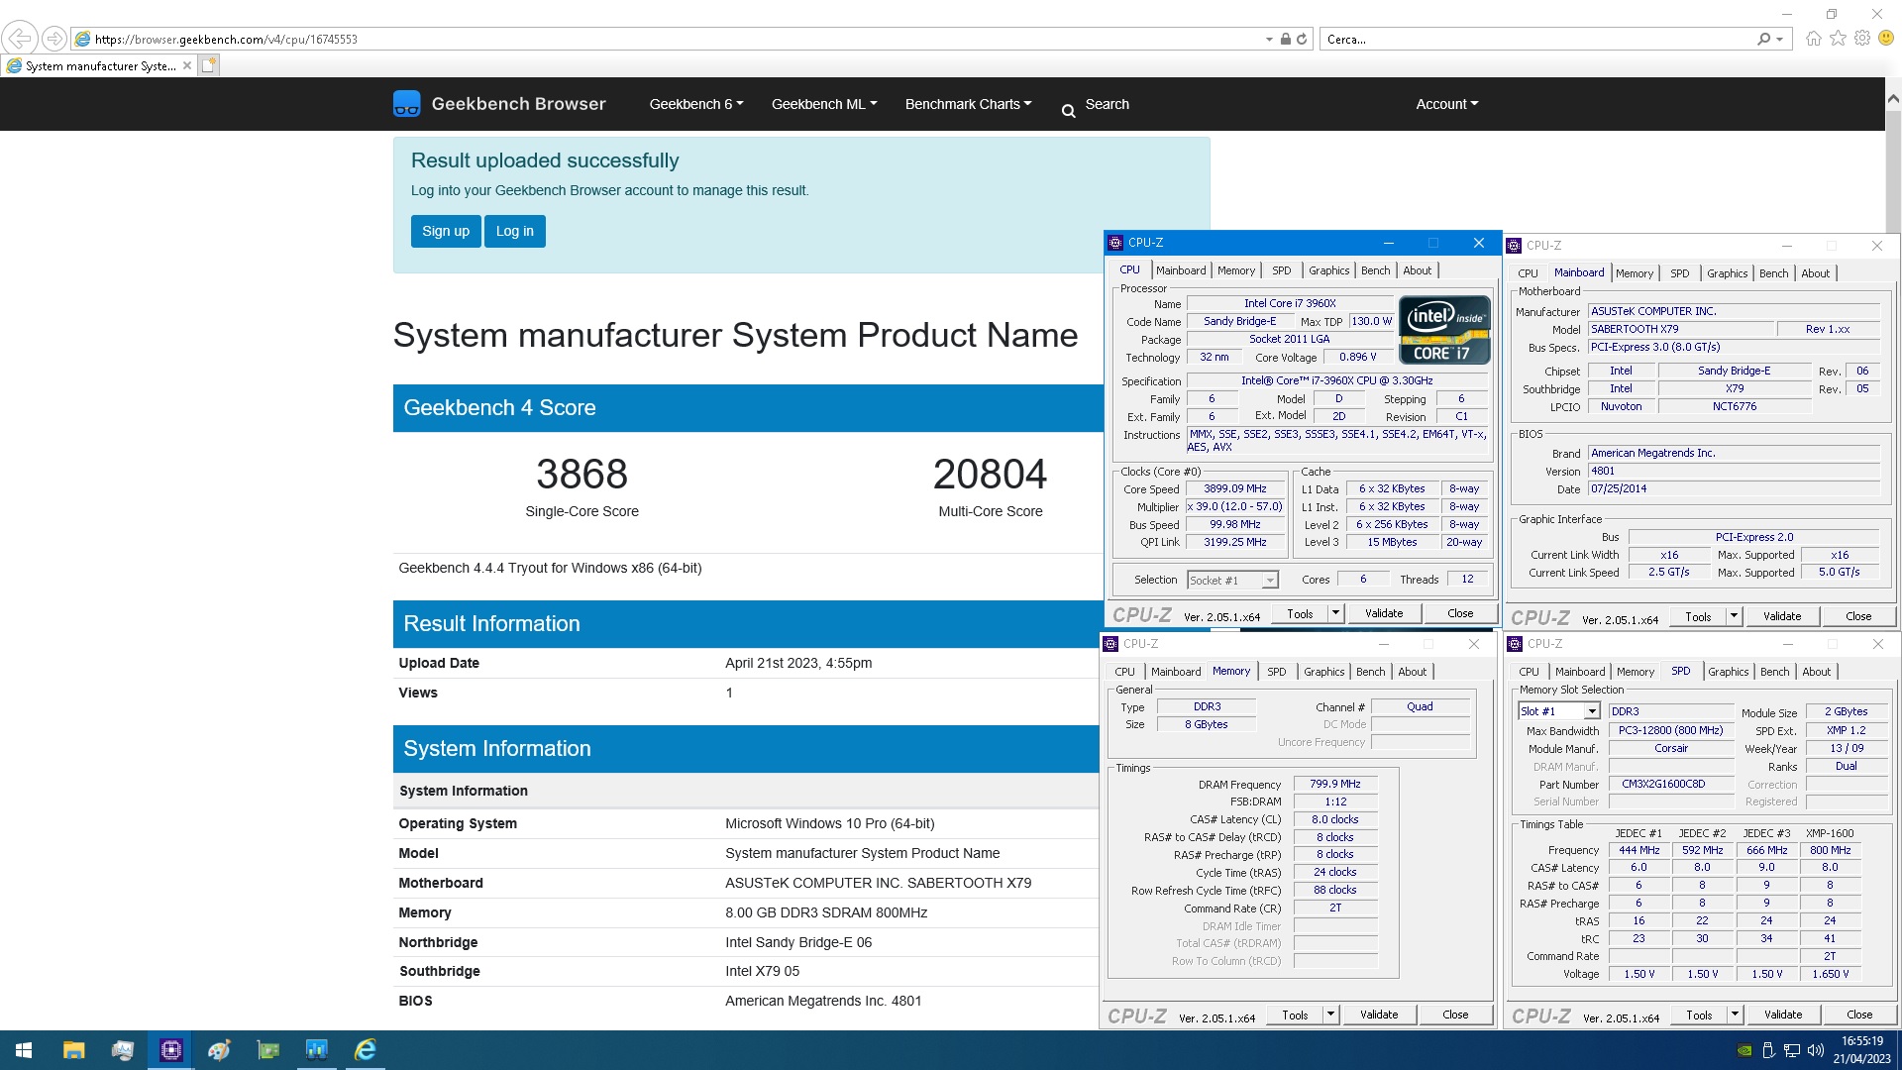Open Favorites star icon in browser toolbar

tap(1839, 39)
